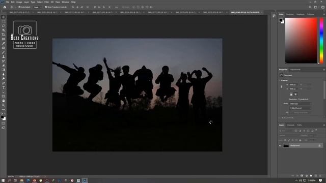Viewport: 326px width, 183px height.
Task: Select the Frame tool
Action: point(4,39)
